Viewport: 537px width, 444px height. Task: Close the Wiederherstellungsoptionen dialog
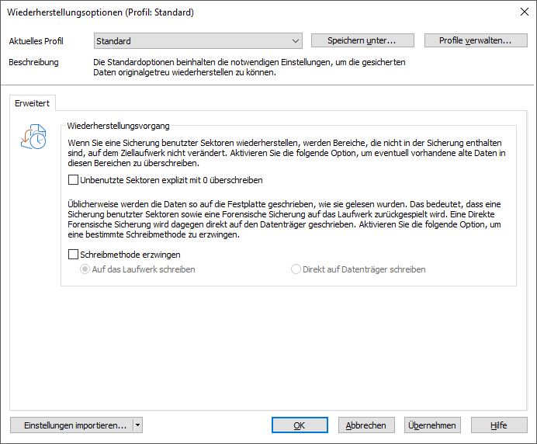pos(524,12)
